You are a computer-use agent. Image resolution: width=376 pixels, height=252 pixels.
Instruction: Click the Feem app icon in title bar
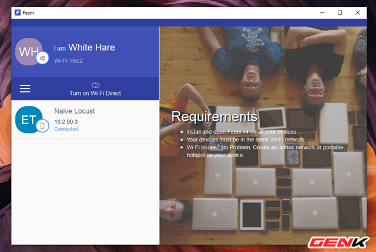click(x=18, y=12)
